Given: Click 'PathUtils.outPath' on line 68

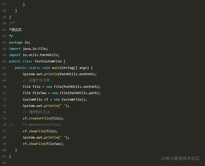Looking at the screenshot, I should (x=76, y=74).
